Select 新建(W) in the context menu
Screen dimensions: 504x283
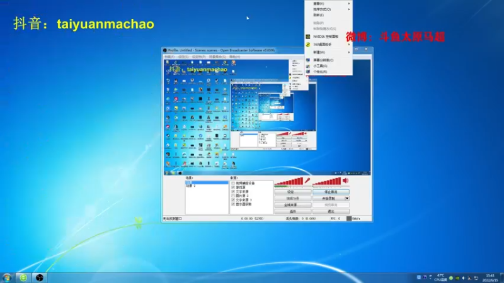(x=328, y=52)
